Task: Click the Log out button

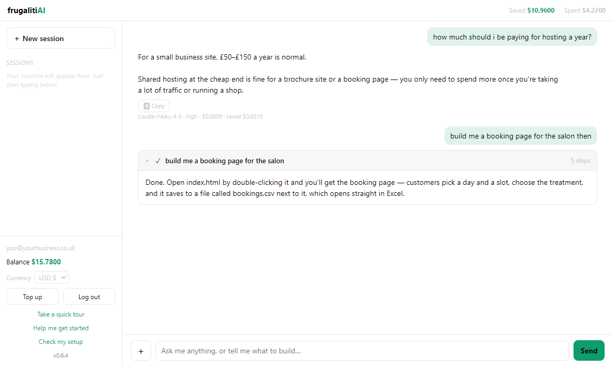Action: 89,297
